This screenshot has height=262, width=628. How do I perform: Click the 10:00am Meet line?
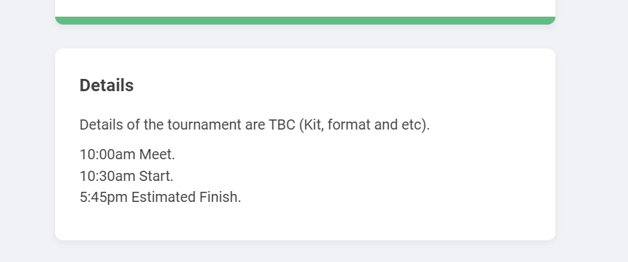(x=127, y=154)
